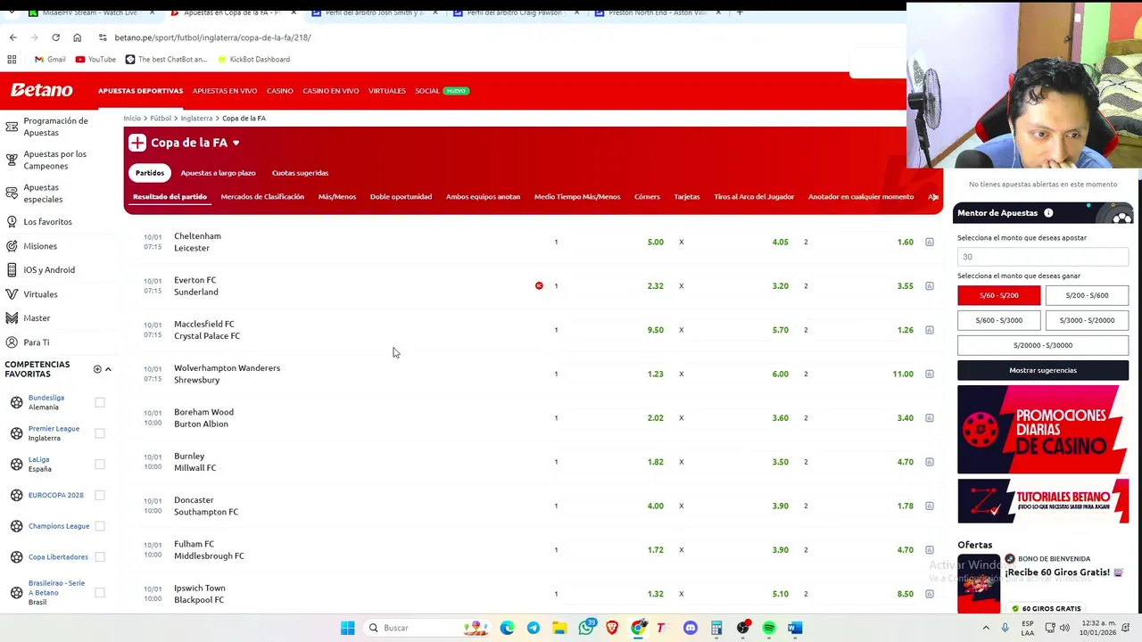Select the S/60 - S/200 winnings option
The image size is (1142, 642).
click(998, 295)
